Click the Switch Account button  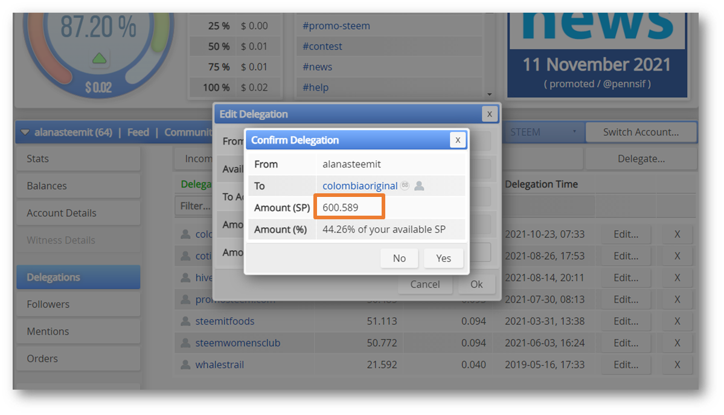click(641, 132)
